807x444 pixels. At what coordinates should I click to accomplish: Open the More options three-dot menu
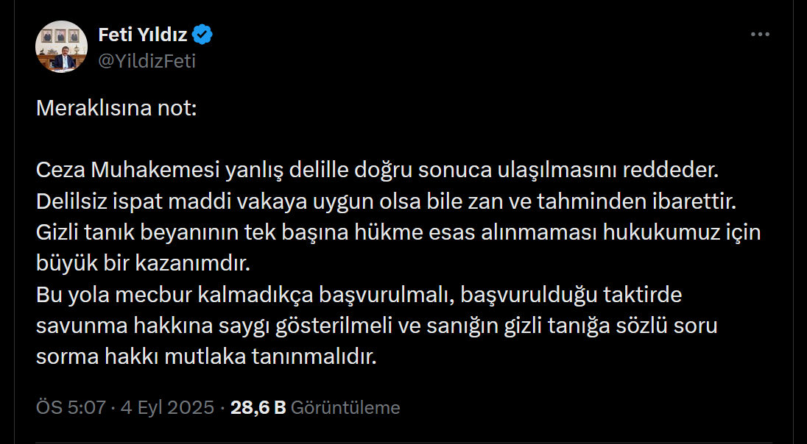point(760,35)
